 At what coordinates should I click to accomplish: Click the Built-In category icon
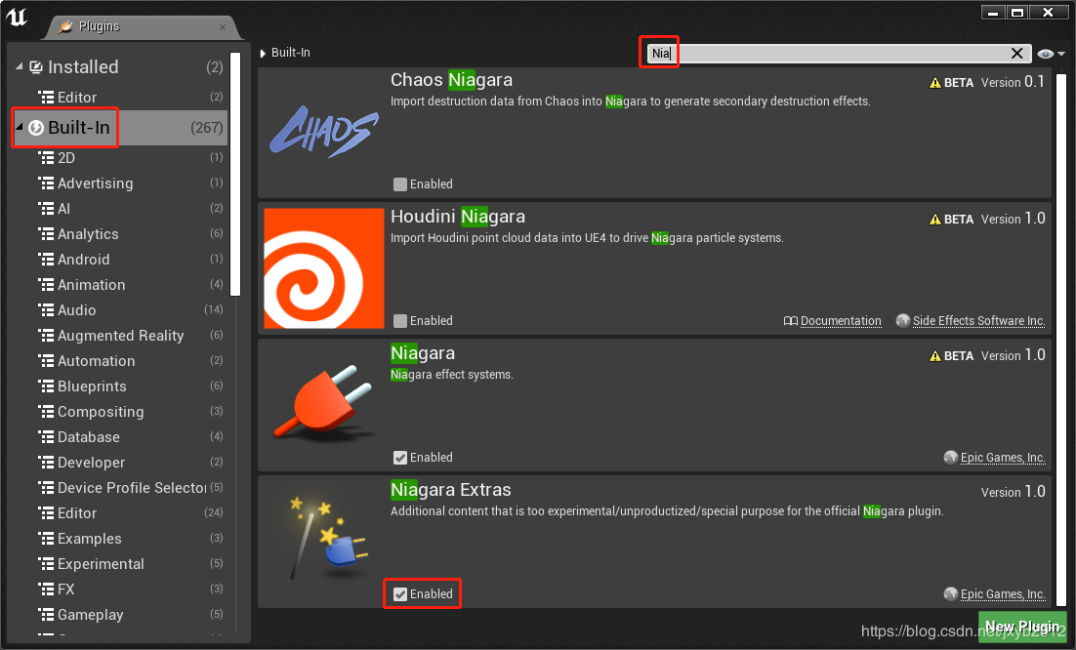36,128
